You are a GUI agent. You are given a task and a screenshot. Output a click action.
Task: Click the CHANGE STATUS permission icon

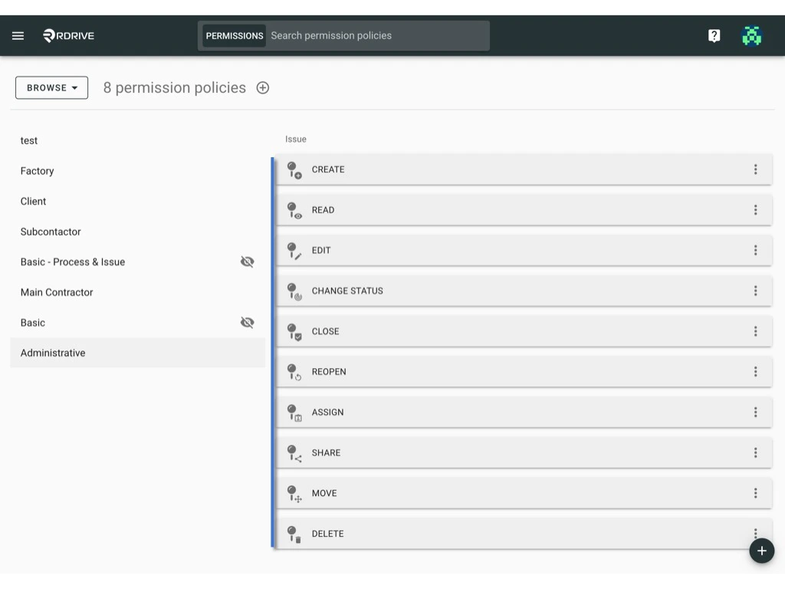294,291
